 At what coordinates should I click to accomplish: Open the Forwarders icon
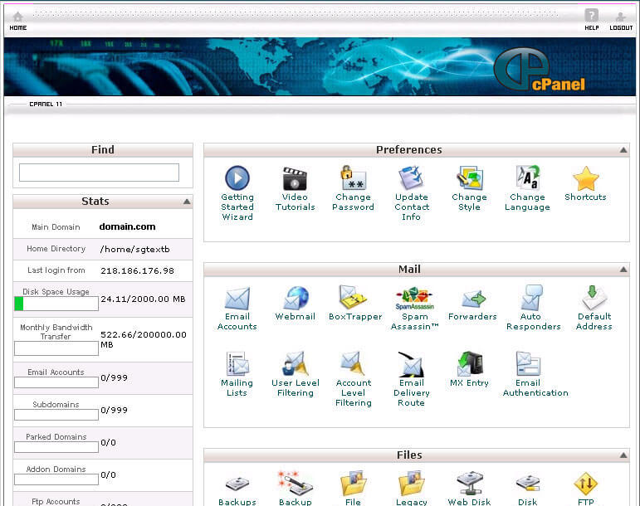click(472, 299)
